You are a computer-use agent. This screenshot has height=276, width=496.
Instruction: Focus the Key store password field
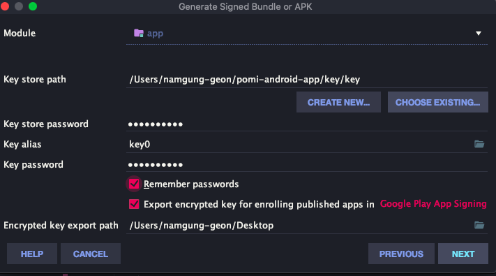point(307,124)
